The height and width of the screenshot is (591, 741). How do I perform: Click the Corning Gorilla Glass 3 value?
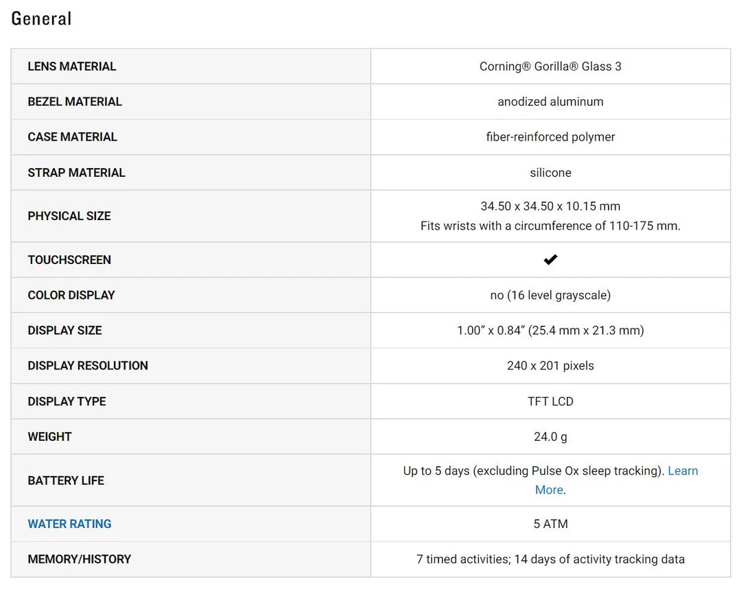(x=550, y=67)
